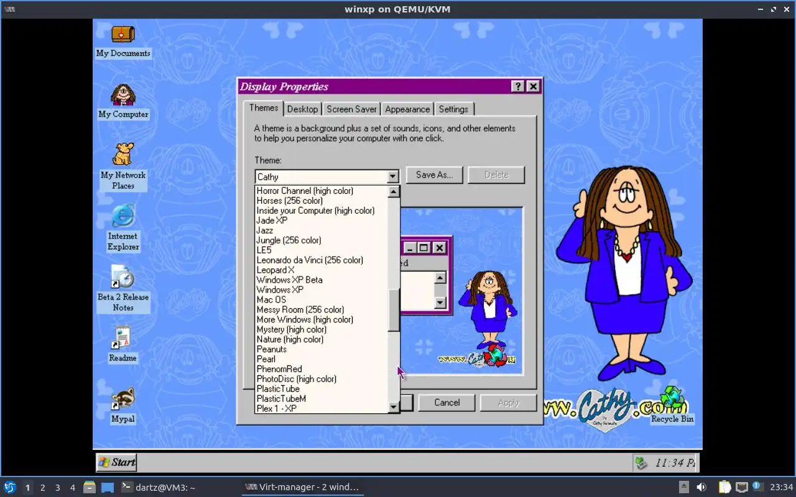Click the preview window scroll down arrow
796x497 pixels.
440,303
